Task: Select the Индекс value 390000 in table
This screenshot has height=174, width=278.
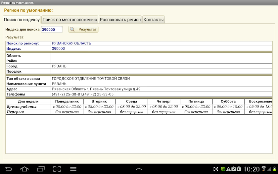Action: (x=58, y=48)
